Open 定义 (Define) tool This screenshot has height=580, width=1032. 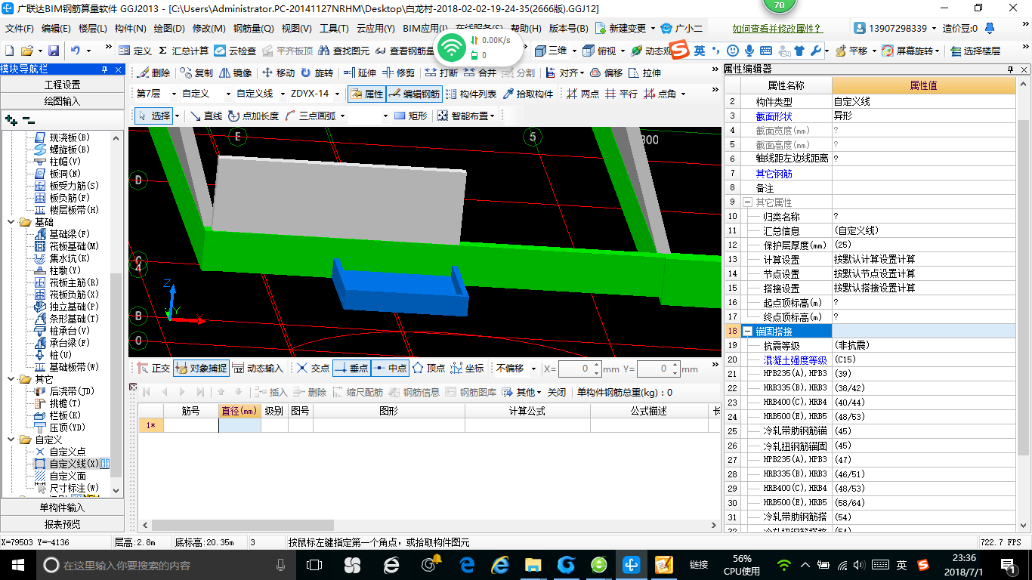click(135, 51)
